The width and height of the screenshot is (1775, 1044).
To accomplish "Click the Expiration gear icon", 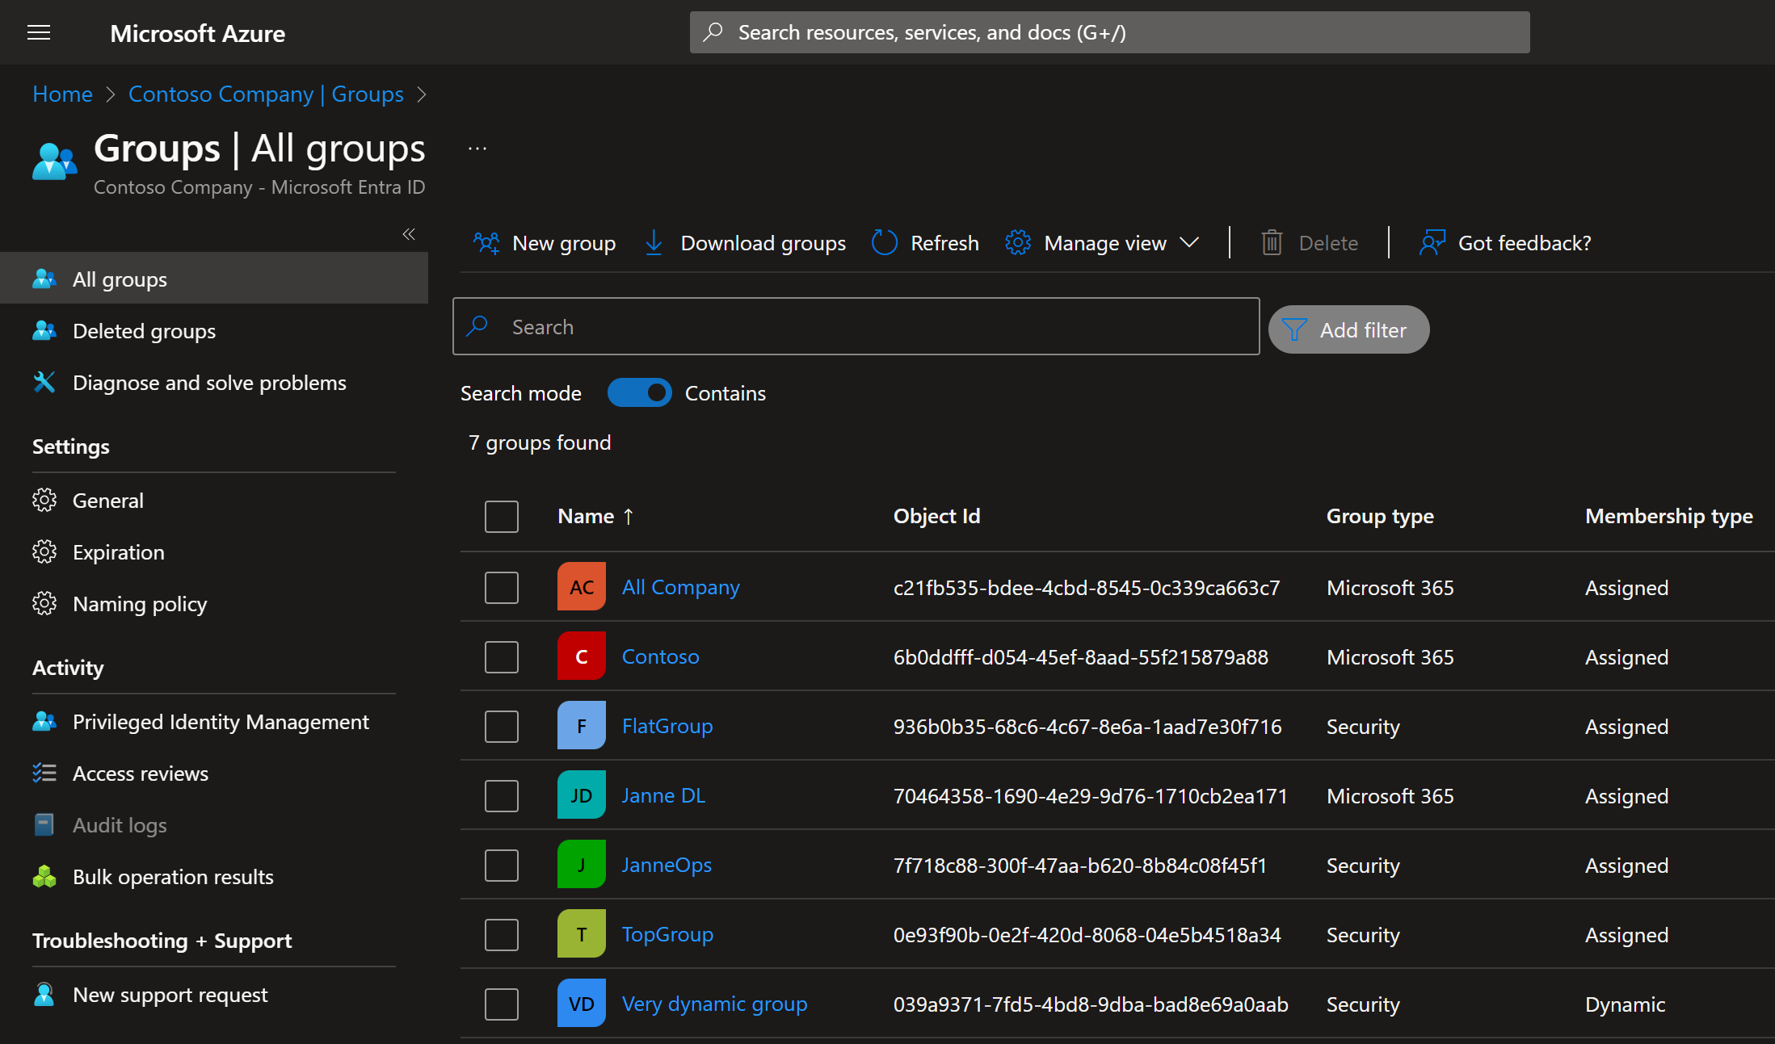I will pos(44,552).
